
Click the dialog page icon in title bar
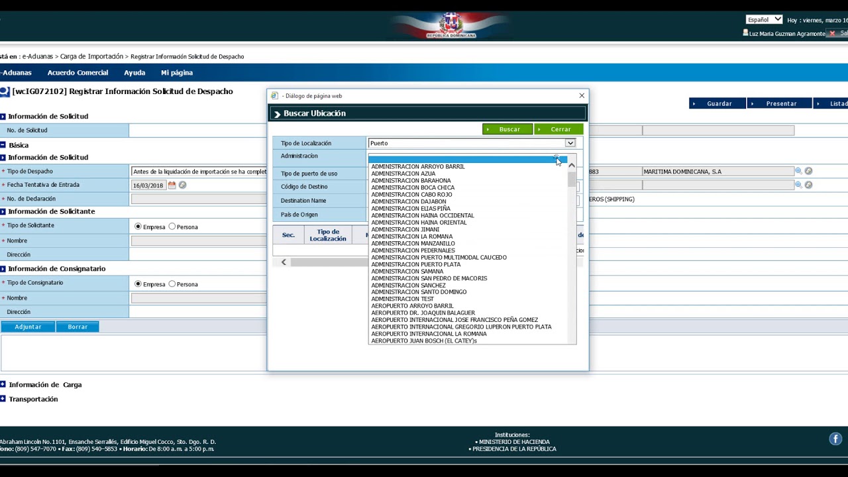pos(275,95)
